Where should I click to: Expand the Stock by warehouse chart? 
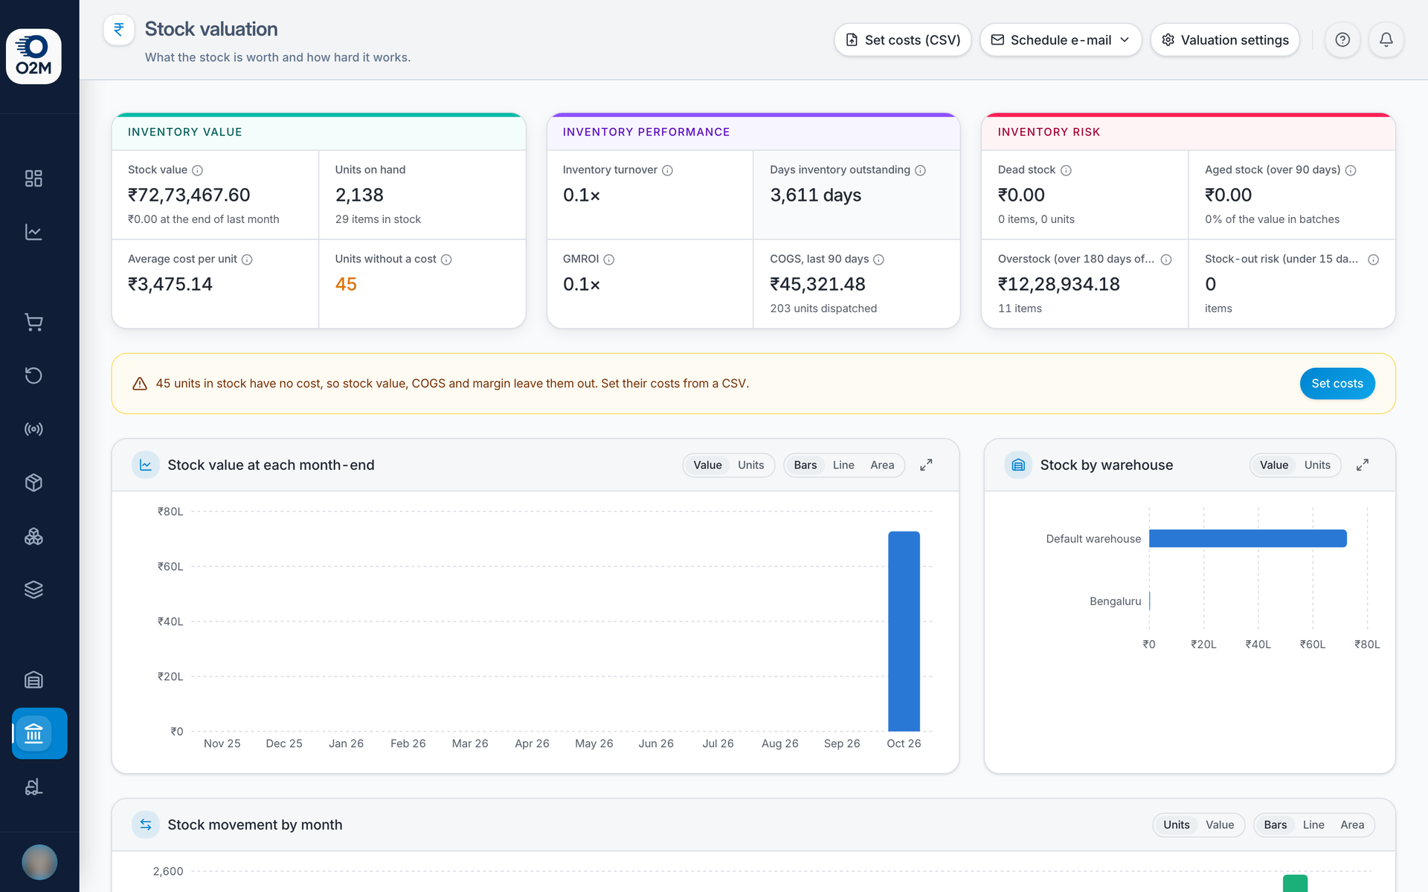tap(1363, 465)
